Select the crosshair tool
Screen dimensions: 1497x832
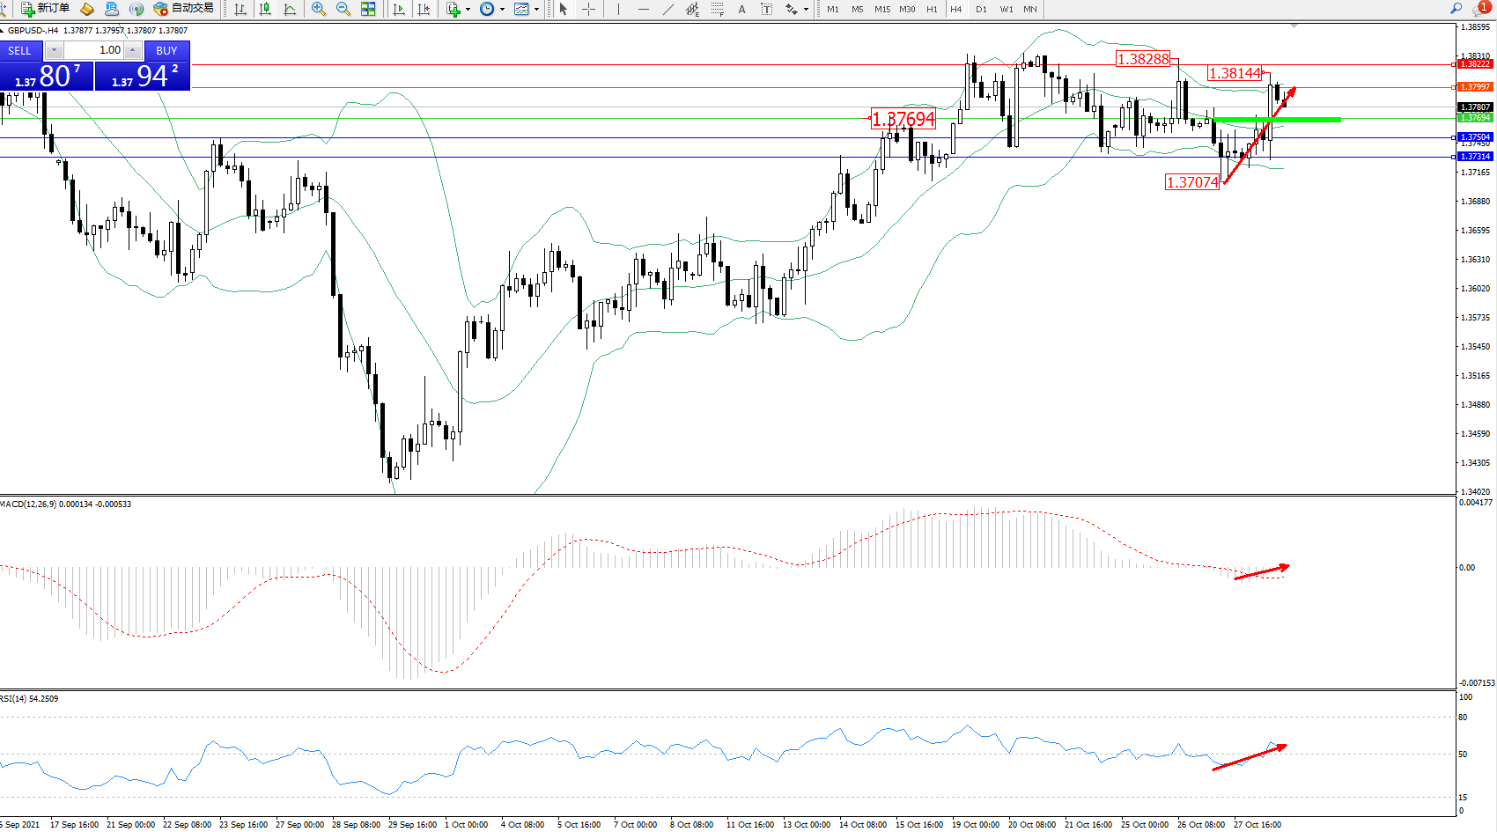click(588, 9)
